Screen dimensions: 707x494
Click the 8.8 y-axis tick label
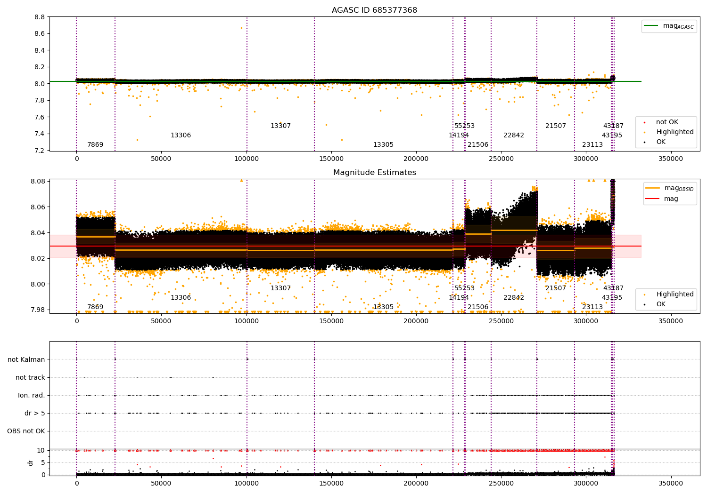coord(40,17)
